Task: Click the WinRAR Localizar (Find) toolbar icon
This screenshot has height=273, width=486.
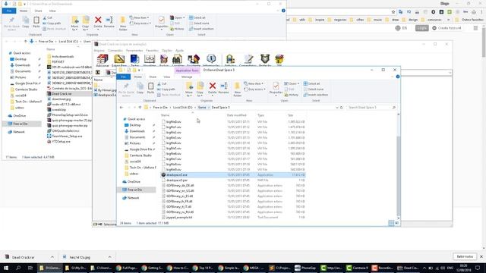Action: click(178, 60)
